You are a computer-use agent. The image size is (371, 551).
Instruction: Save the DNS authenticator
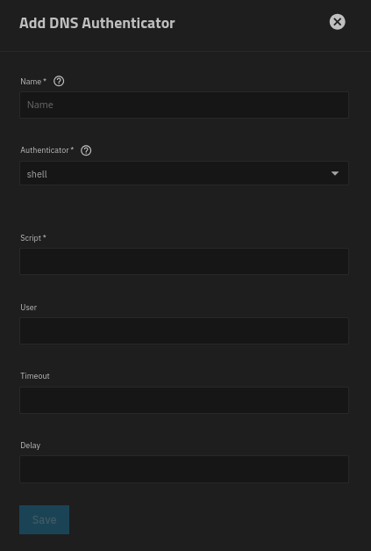(44, 519)
